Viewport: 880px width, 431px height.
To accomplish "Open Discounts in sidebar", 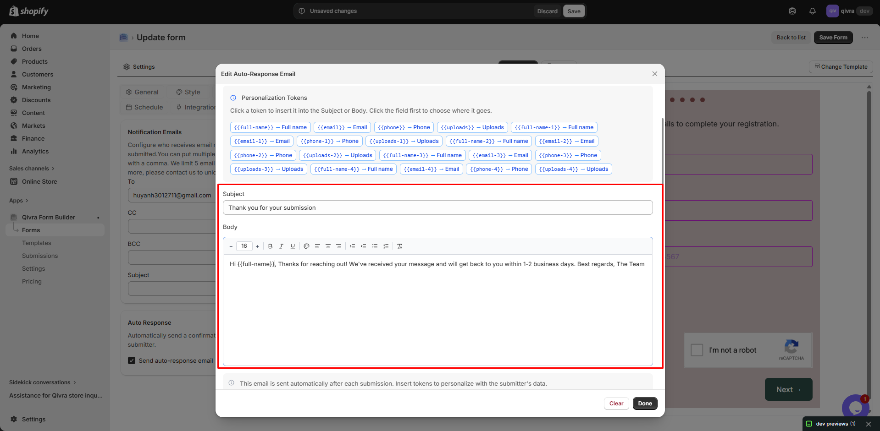I will click(x=36, y=100).
